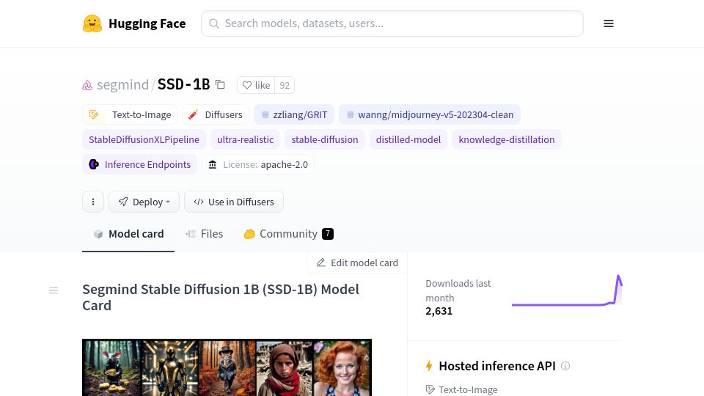Click the heart like button
704x396 pixels.
click(256, 85)
